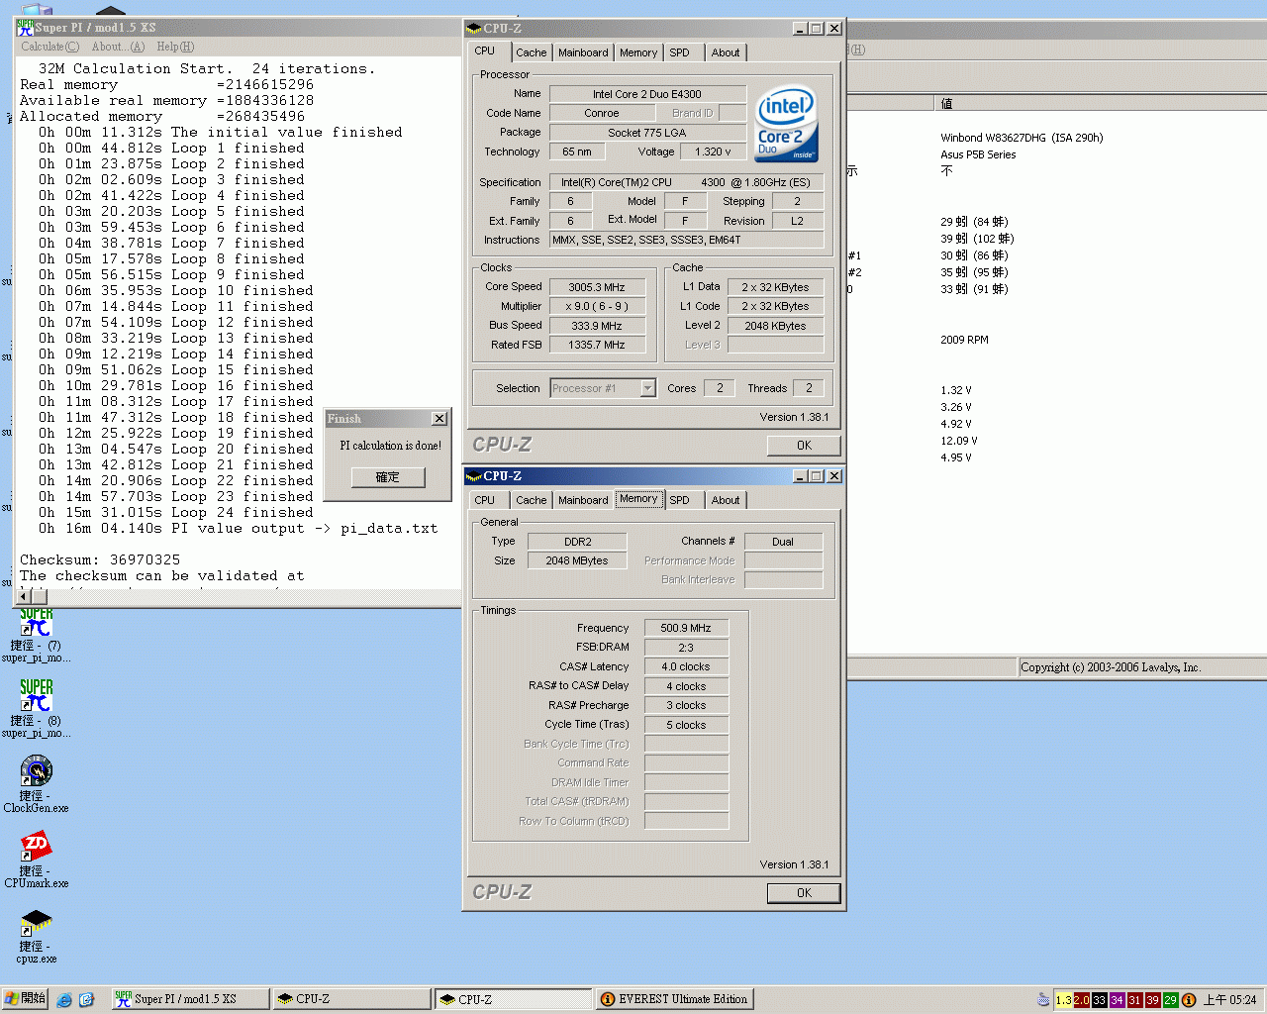Image resolution: width=1267 pixels, height=1014 pixels.
Task: Switch to first CPU-Z taskbar button
Action: [x=351, y=999]
